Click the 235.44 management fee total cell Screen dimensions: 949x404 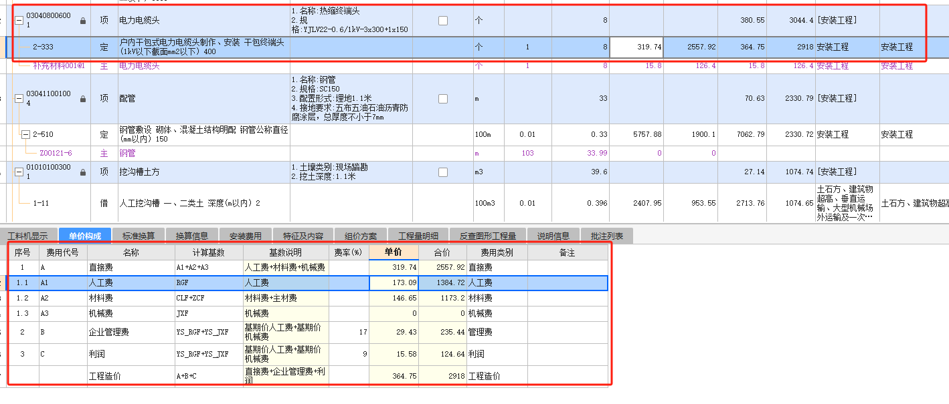[442, 332]
